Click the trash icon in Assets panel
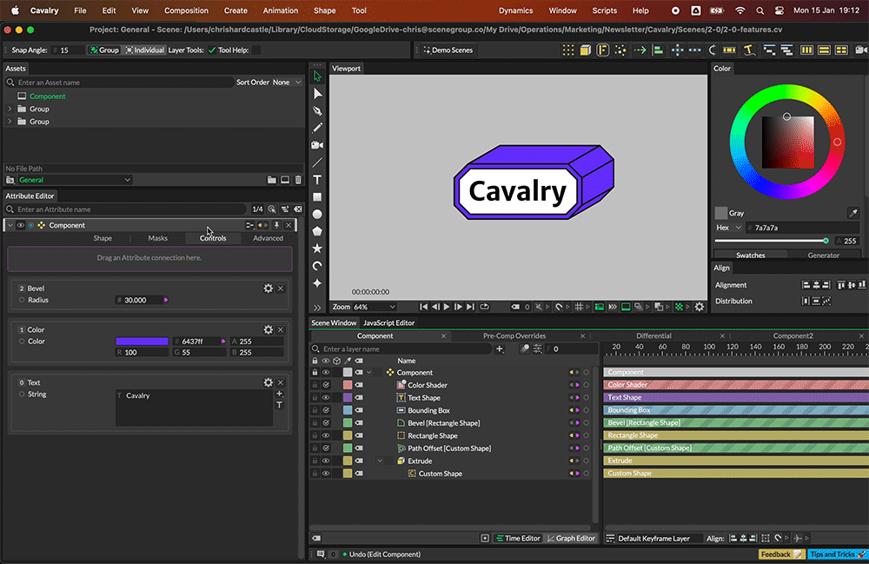 (298, 180)
